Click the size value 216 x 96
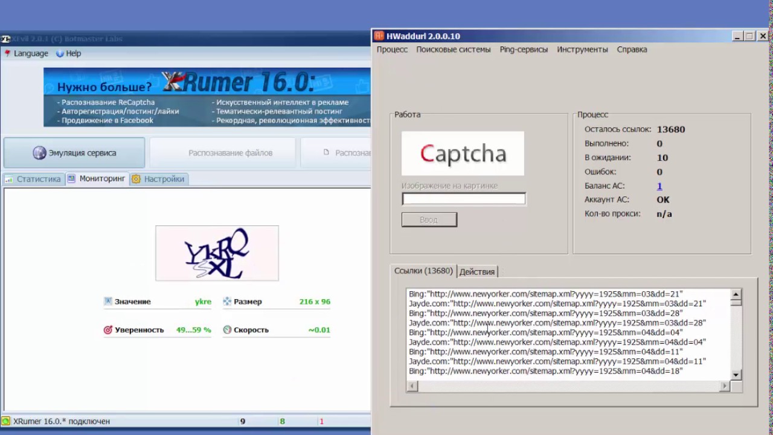This screenshot has height=435, width=773. [315, 301]
